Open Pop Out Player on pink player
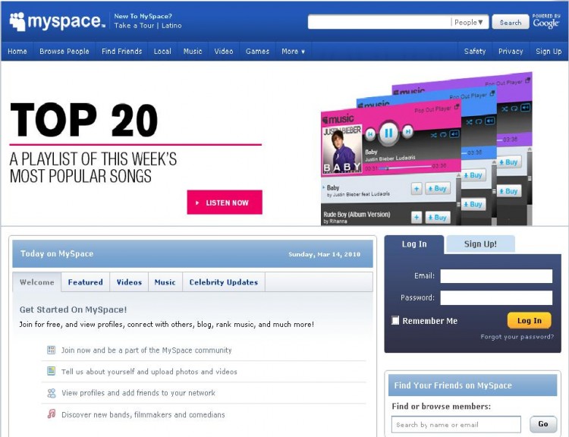 click(437, 108)
